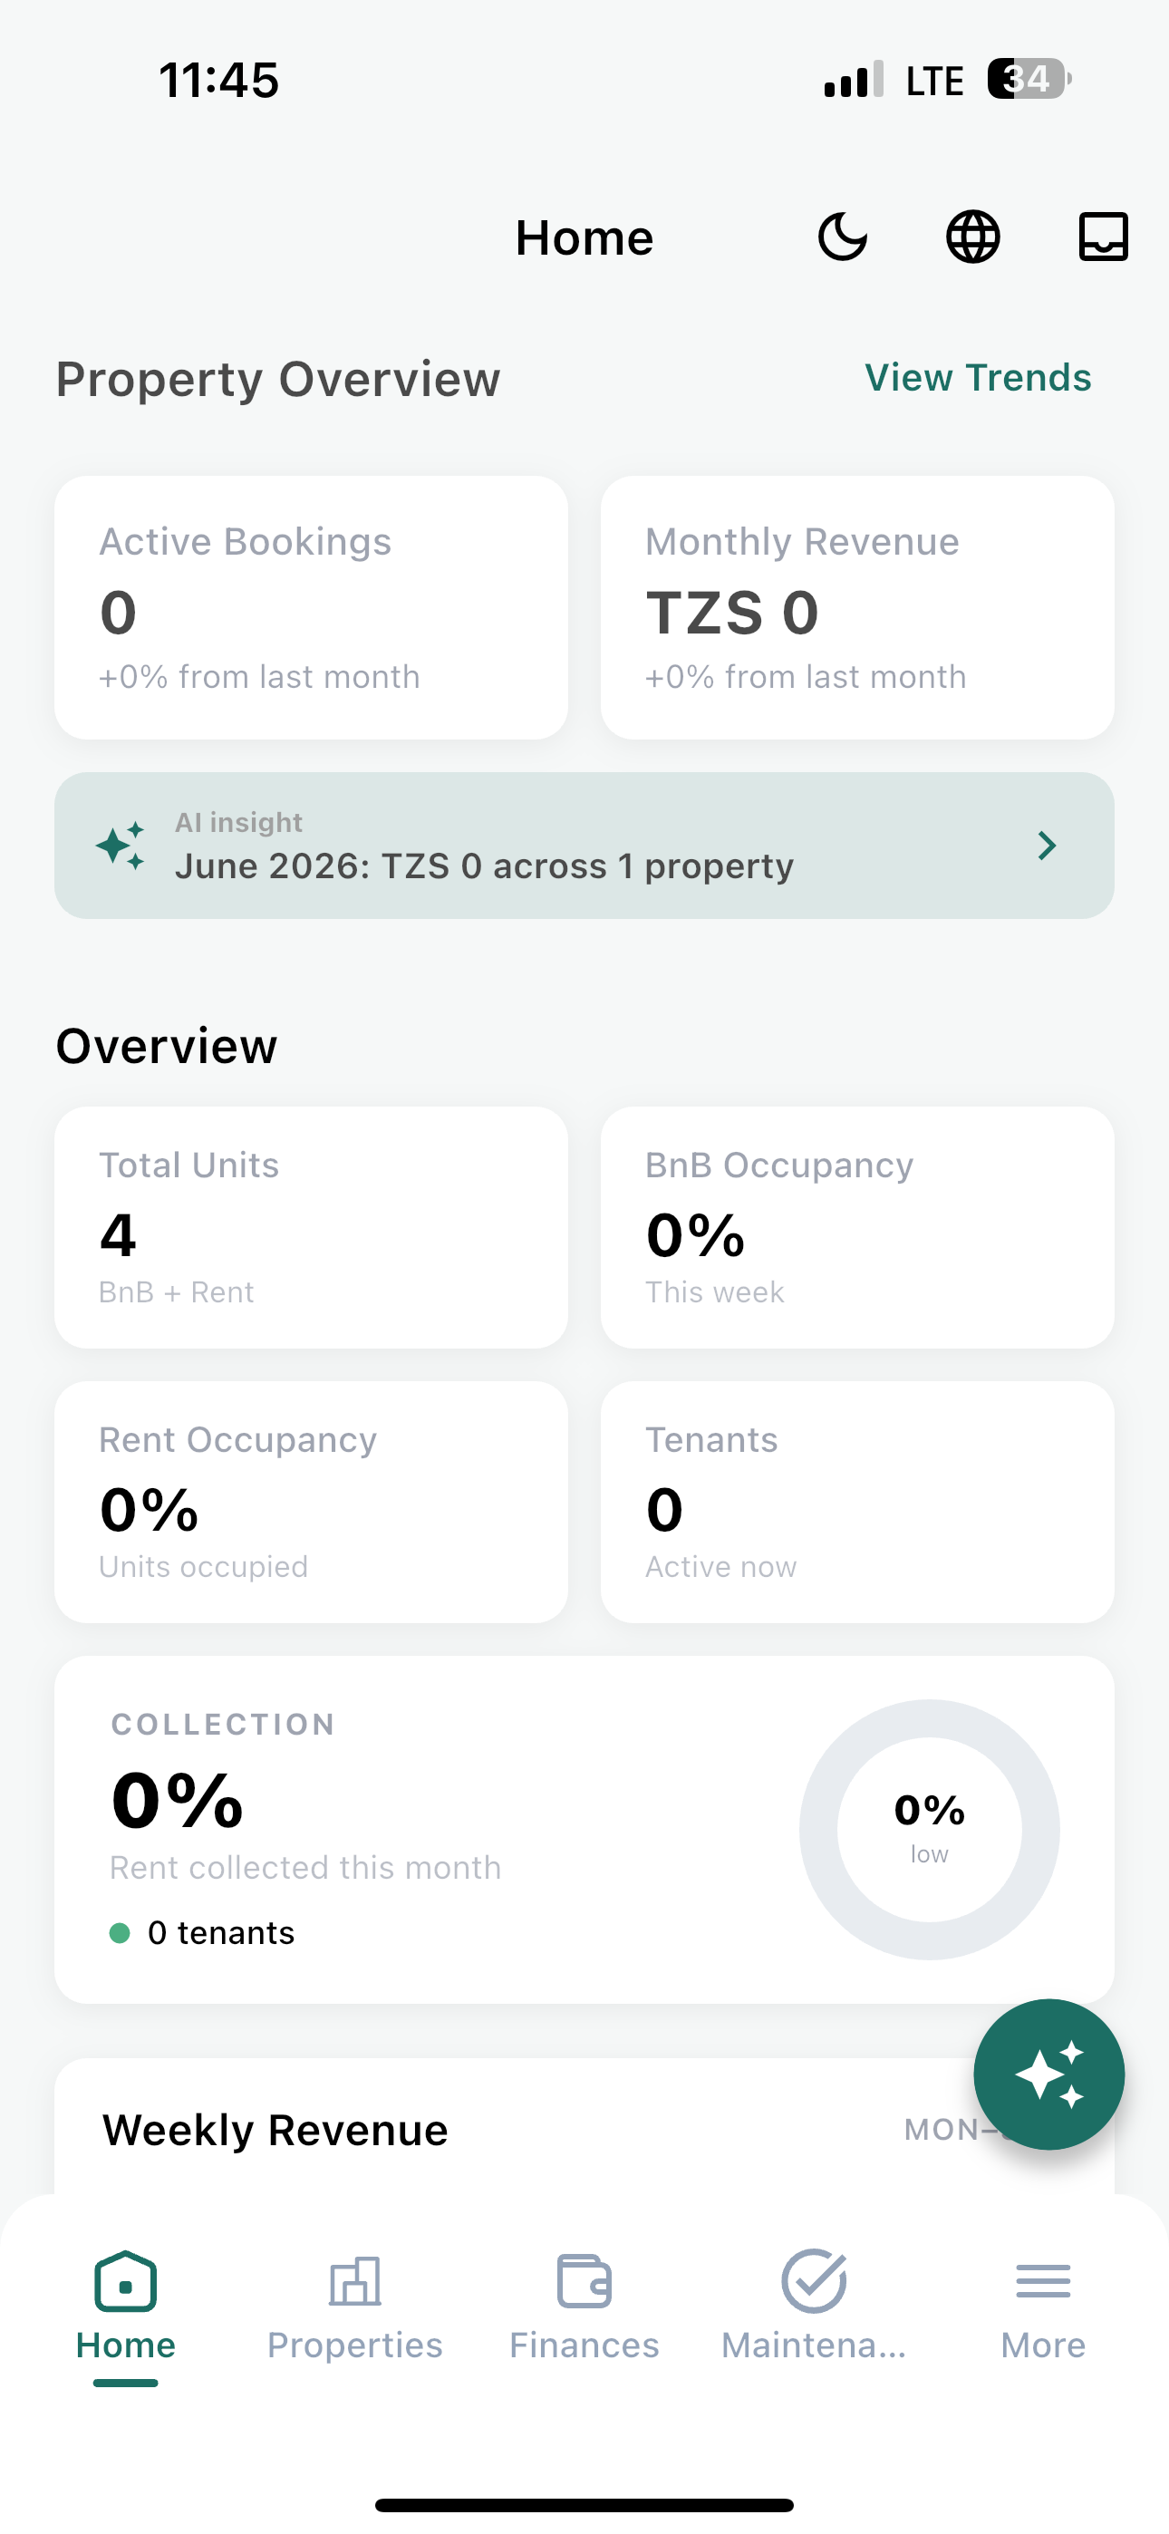The image size is (1169, 2534).
Task: Toggle dark mode with the moon icon
Action: (842, 237)
